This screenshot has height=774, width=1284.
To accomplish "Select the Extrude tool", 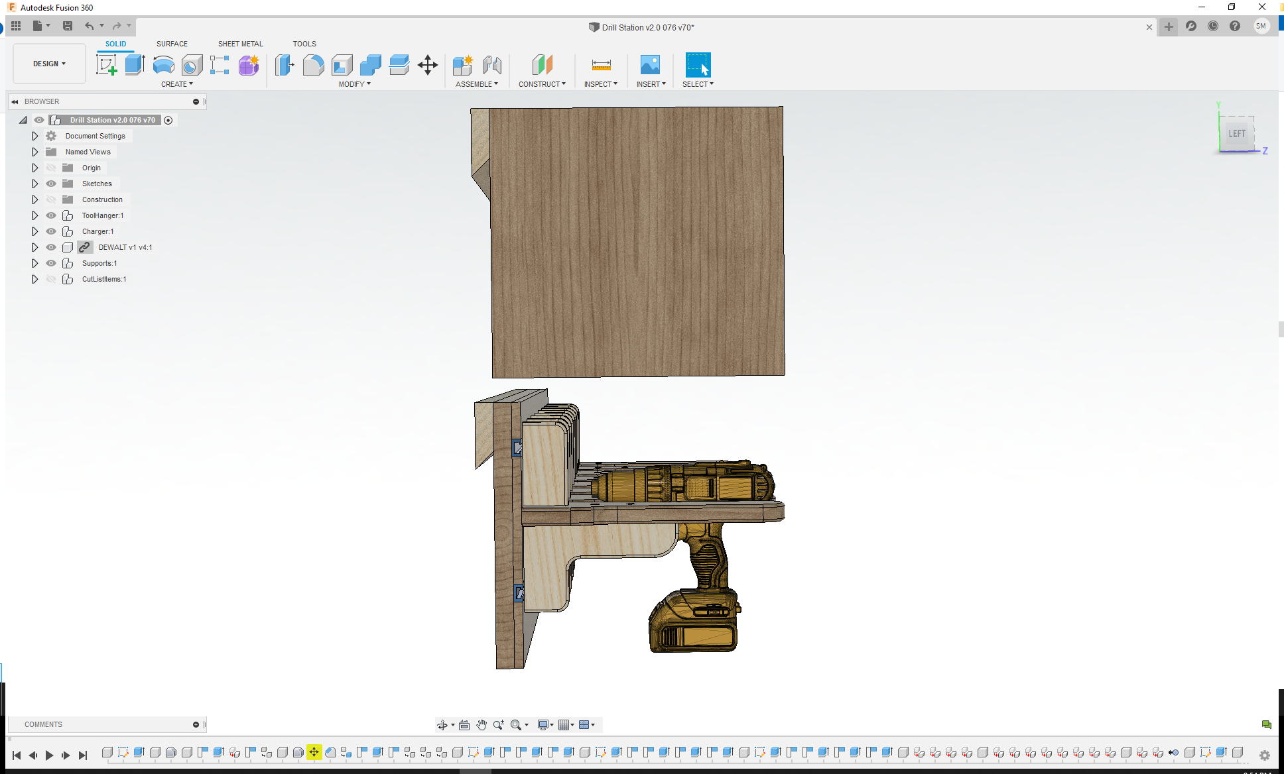I will coord(135,65).
